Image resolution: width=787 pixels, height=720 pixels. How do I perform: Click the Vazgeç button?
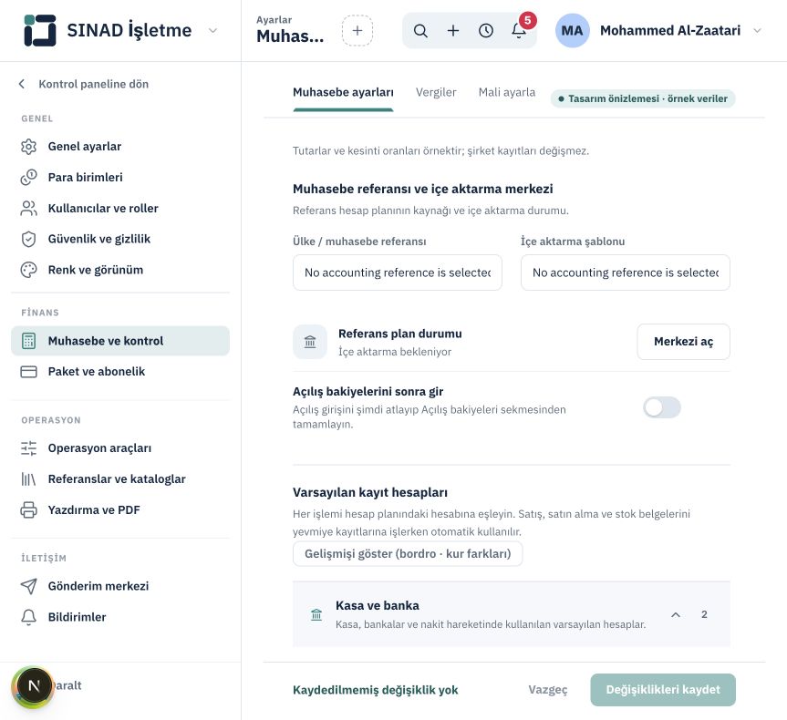coord(547,690)
